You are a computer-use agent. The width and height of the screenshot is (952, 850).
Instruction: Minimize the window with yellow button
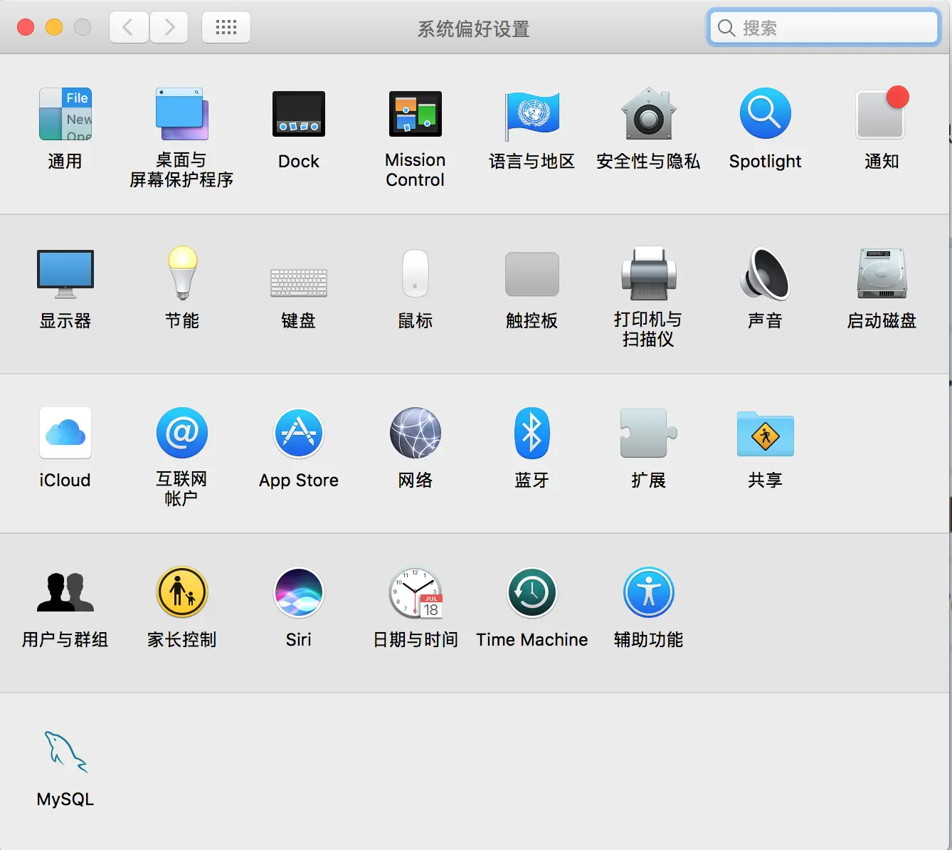click(x=54, y=28)
